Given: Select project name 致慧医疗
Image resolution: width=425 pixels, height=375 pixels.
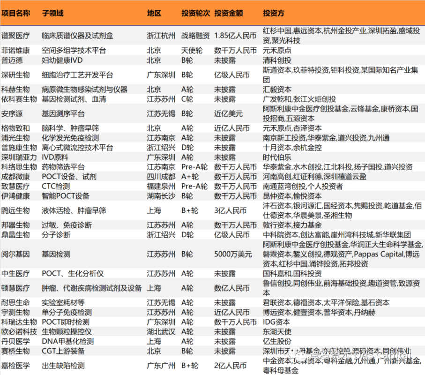Looking at the screenshot, I should pos(15,187).
